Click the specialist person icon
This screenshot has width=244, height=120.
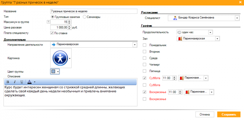(175, 18)
